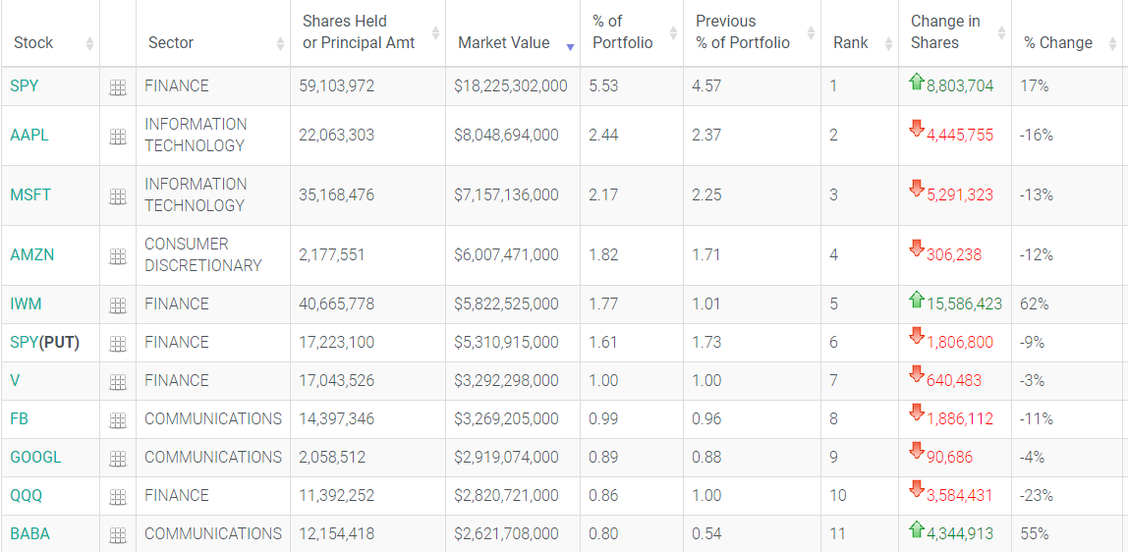
Task: Open the QQQ stock link
Action: click(26, 495)
